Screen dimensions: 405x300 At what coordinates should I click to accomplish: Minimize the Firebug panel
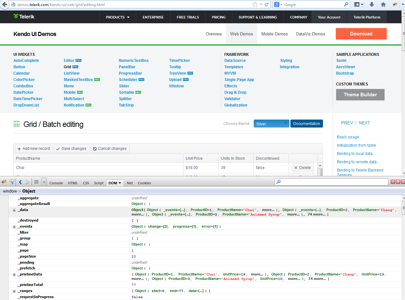point(394,182)
